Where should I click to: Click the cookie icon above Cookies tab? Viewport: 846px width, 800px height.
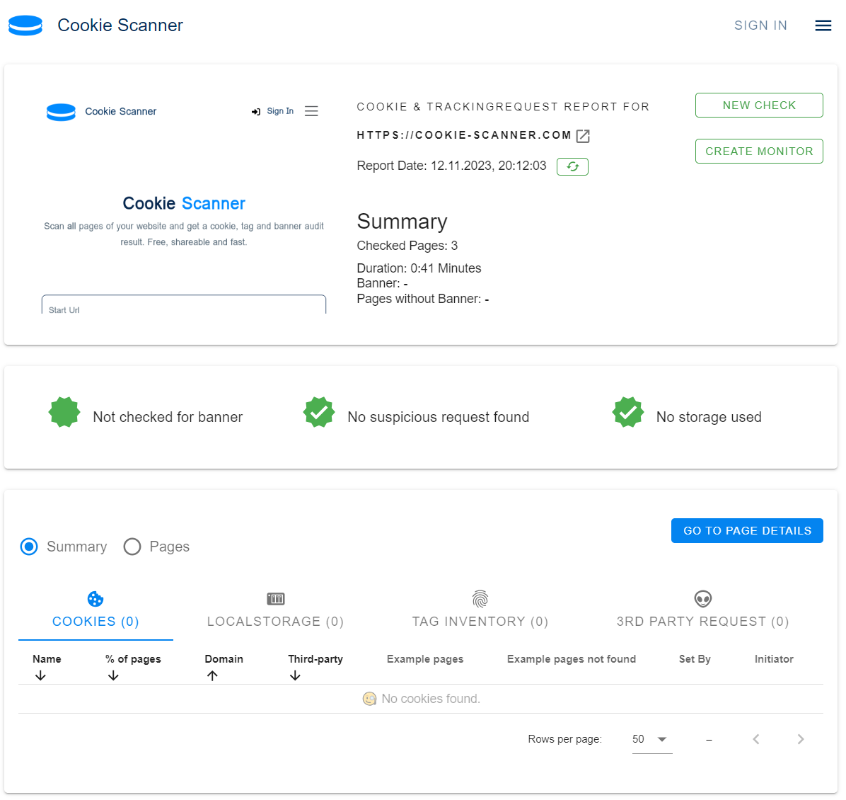point(95,599)
